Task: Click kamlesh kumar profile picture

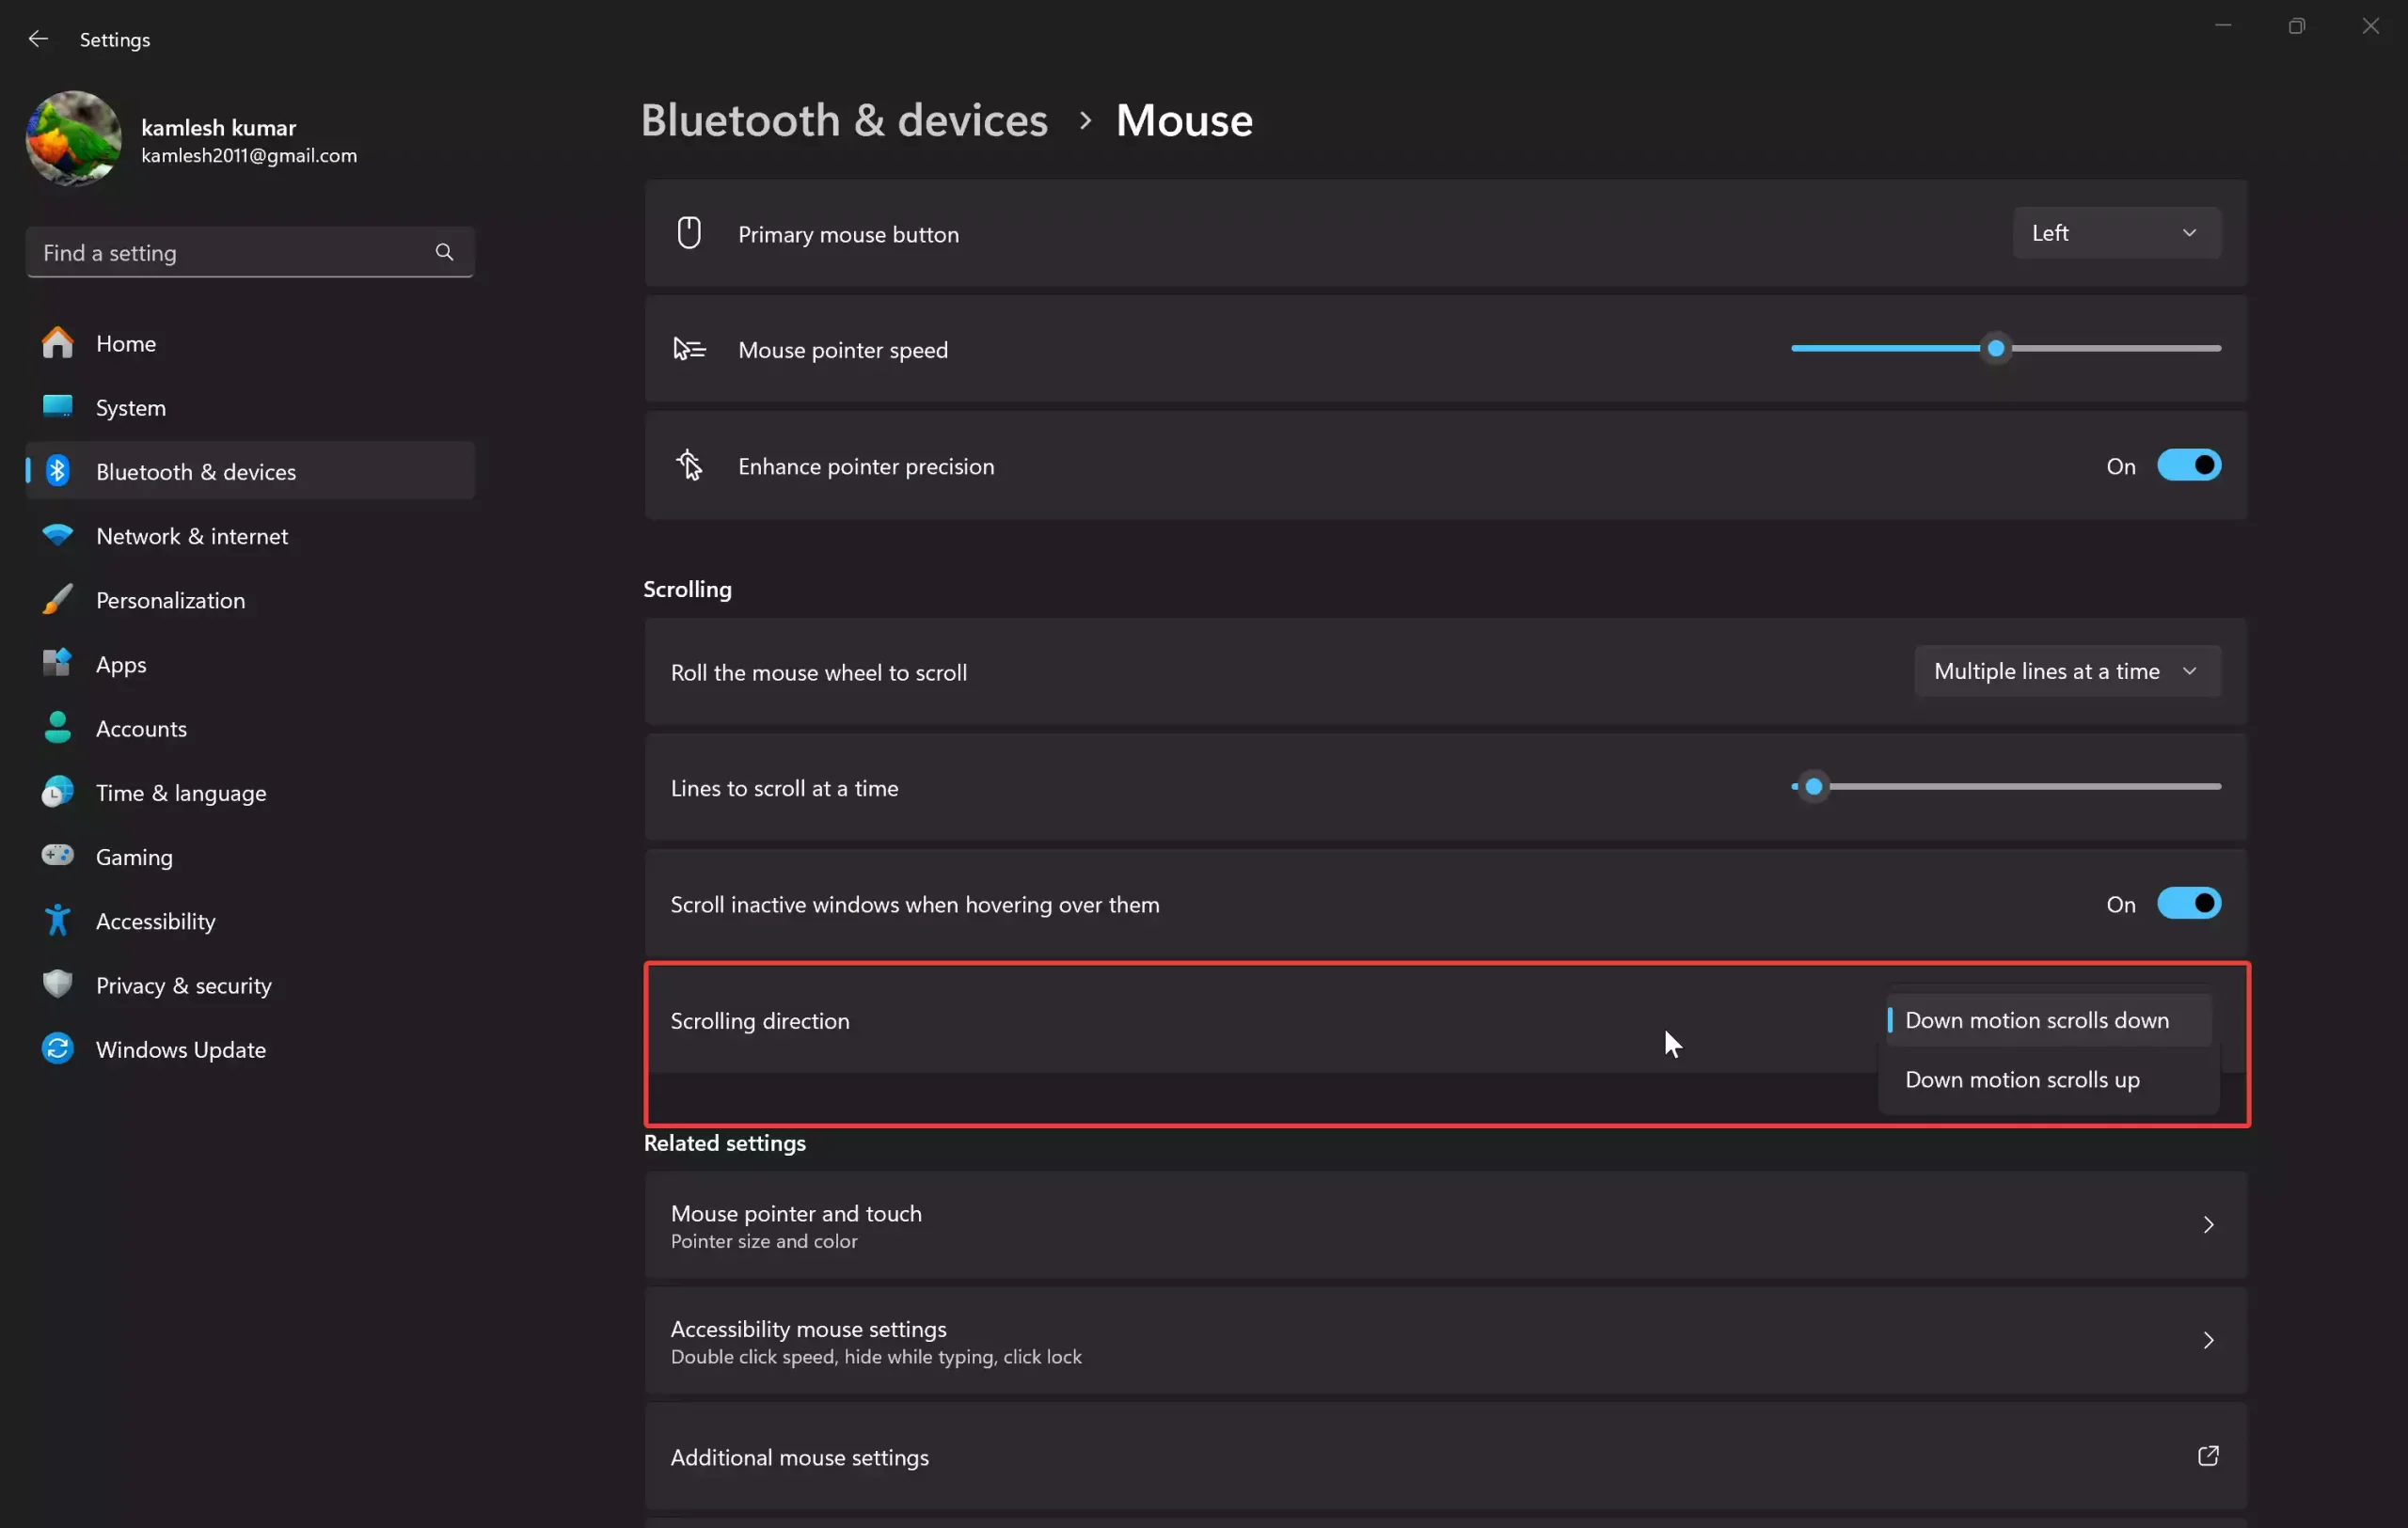Action: coord(73,139)
